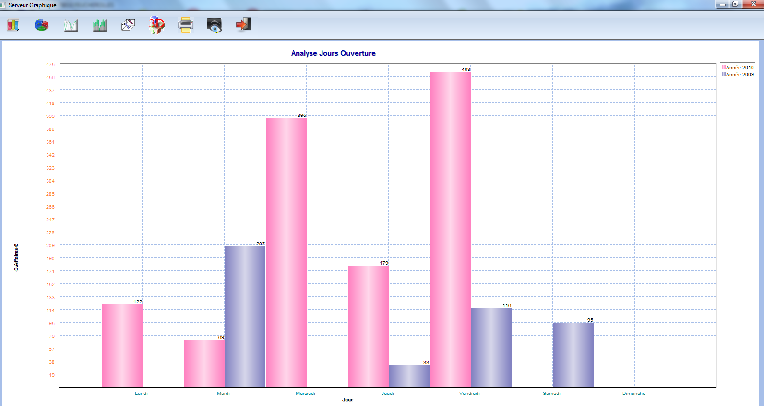Image resolution: width=764 pixels, height=406 pixels.
Task: Toggle the 3D view icon
Action: click(x=156, y=25)
